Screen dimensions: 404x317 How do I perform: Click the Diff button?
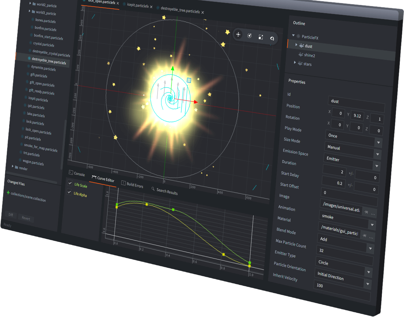(x=11, y=215)
